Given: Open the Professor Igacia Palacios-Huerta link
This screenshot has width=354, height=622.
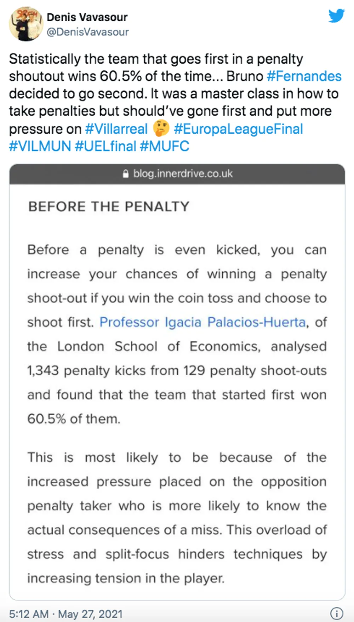Looking at the screenshot, I should [x=202, y=322].
